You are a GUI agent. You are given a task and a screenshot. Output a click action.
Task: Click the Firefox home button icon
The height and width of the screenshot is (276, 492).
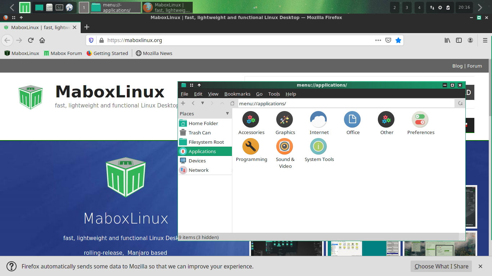(x=42, y=40)
